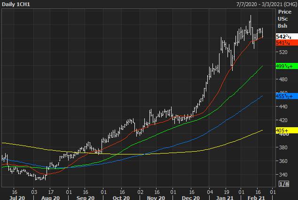This screenshot has height=200, width=298.
Task: Click the 340 price axis value
Action: click(x=283, y=175)
